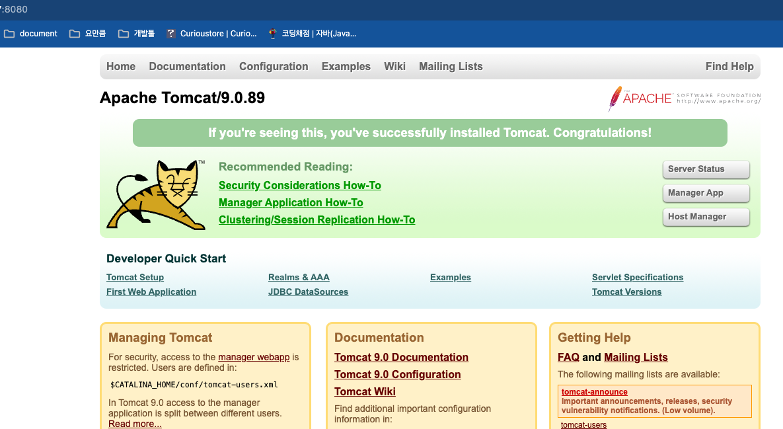Click the Tomcat cat mascot image

(x=156, y=195)
